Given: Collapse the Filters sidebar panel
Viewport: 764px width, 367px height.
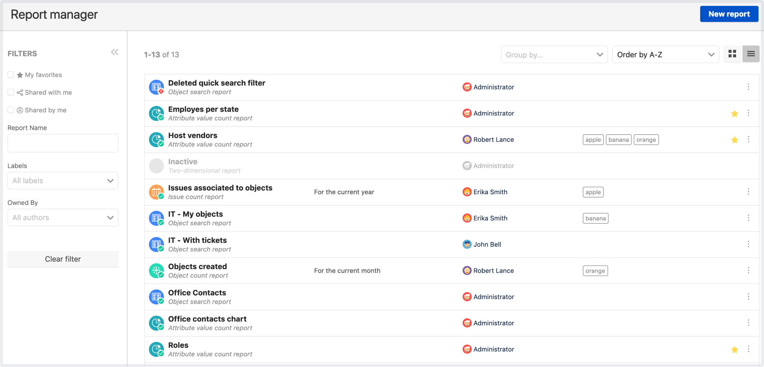Looking at the screenshot, I should pyautogui.click(x=114, y=52).
